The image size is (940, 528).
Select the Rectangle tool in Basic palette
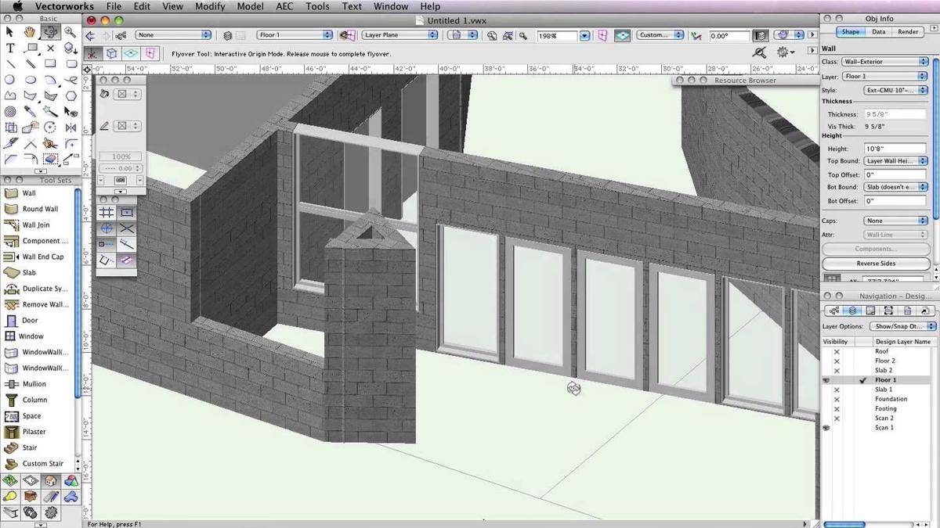pos(50,63)
